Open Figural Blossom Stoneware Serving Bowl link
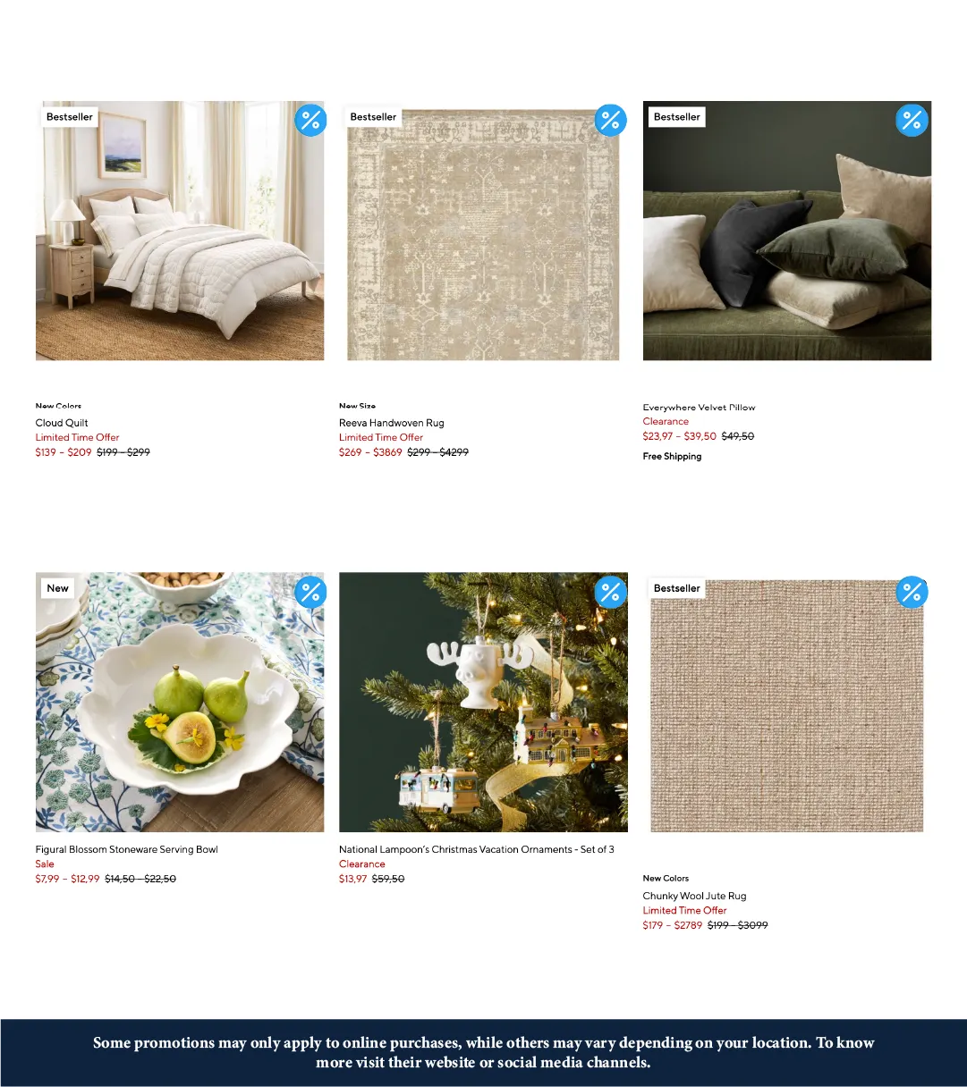This screenshot has height=1087, width=967. 127,849
